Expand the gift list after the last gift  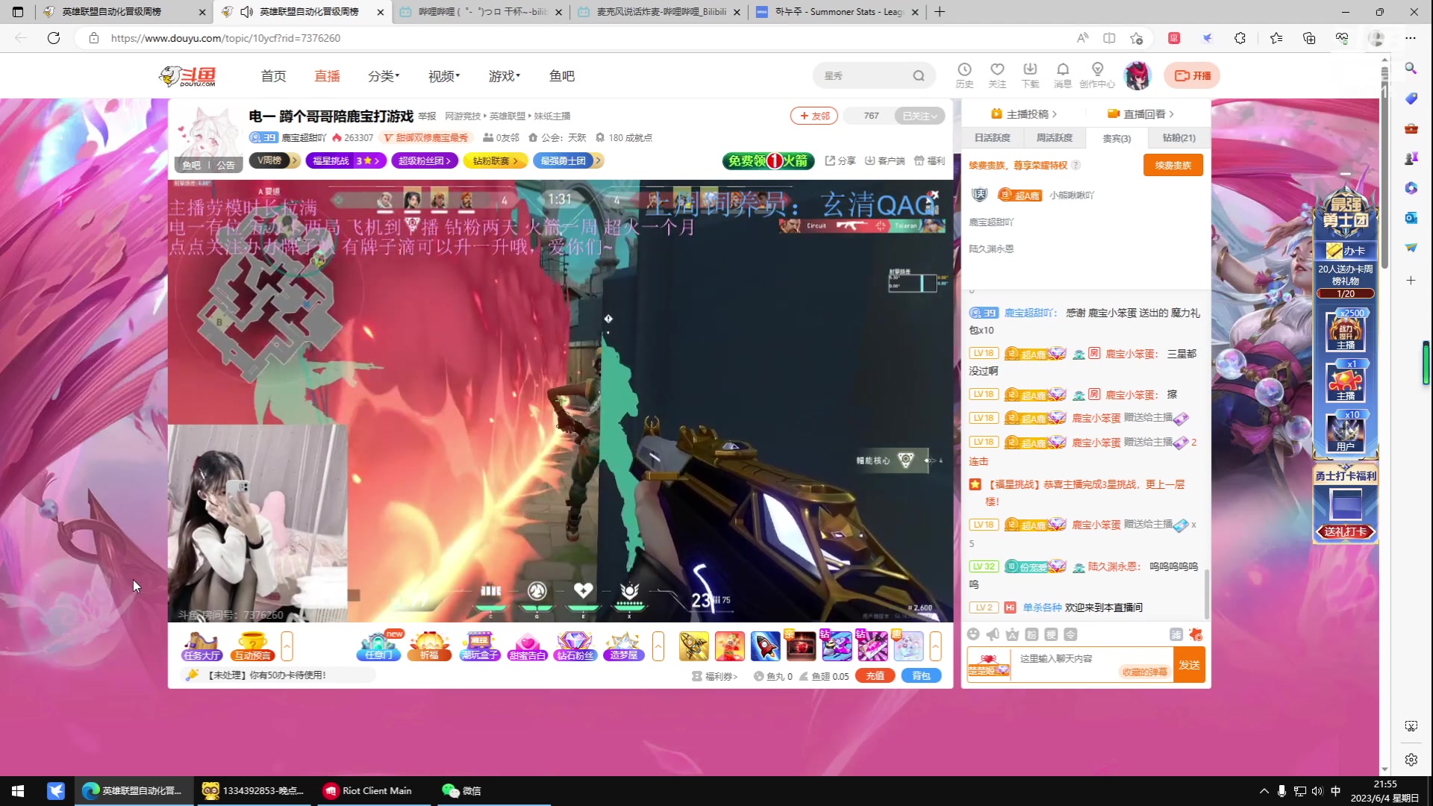point(935,646)
